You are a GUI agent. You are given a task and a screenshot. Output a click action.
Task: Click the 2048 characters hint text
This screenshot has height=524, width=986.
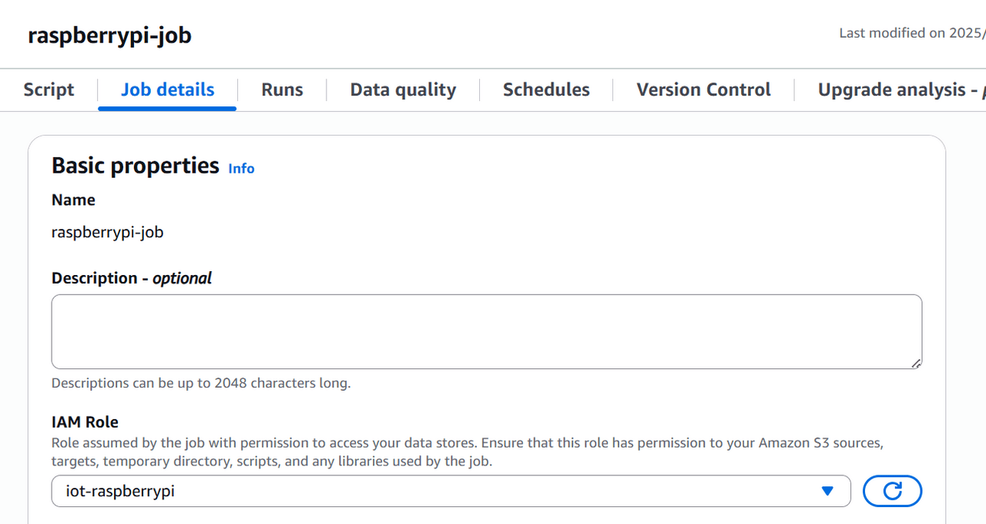[200, 383]
